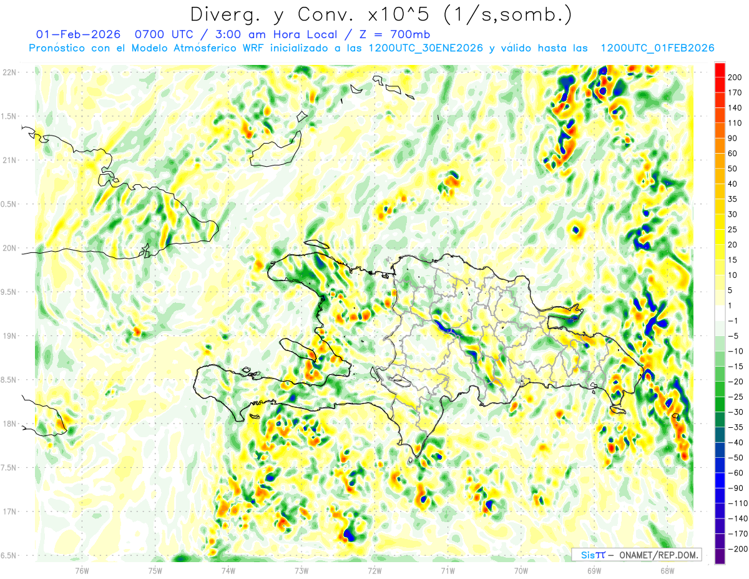
Task: Click the valid-until time '1200UTC_01FEB2026'
Action: coord(657,48)
